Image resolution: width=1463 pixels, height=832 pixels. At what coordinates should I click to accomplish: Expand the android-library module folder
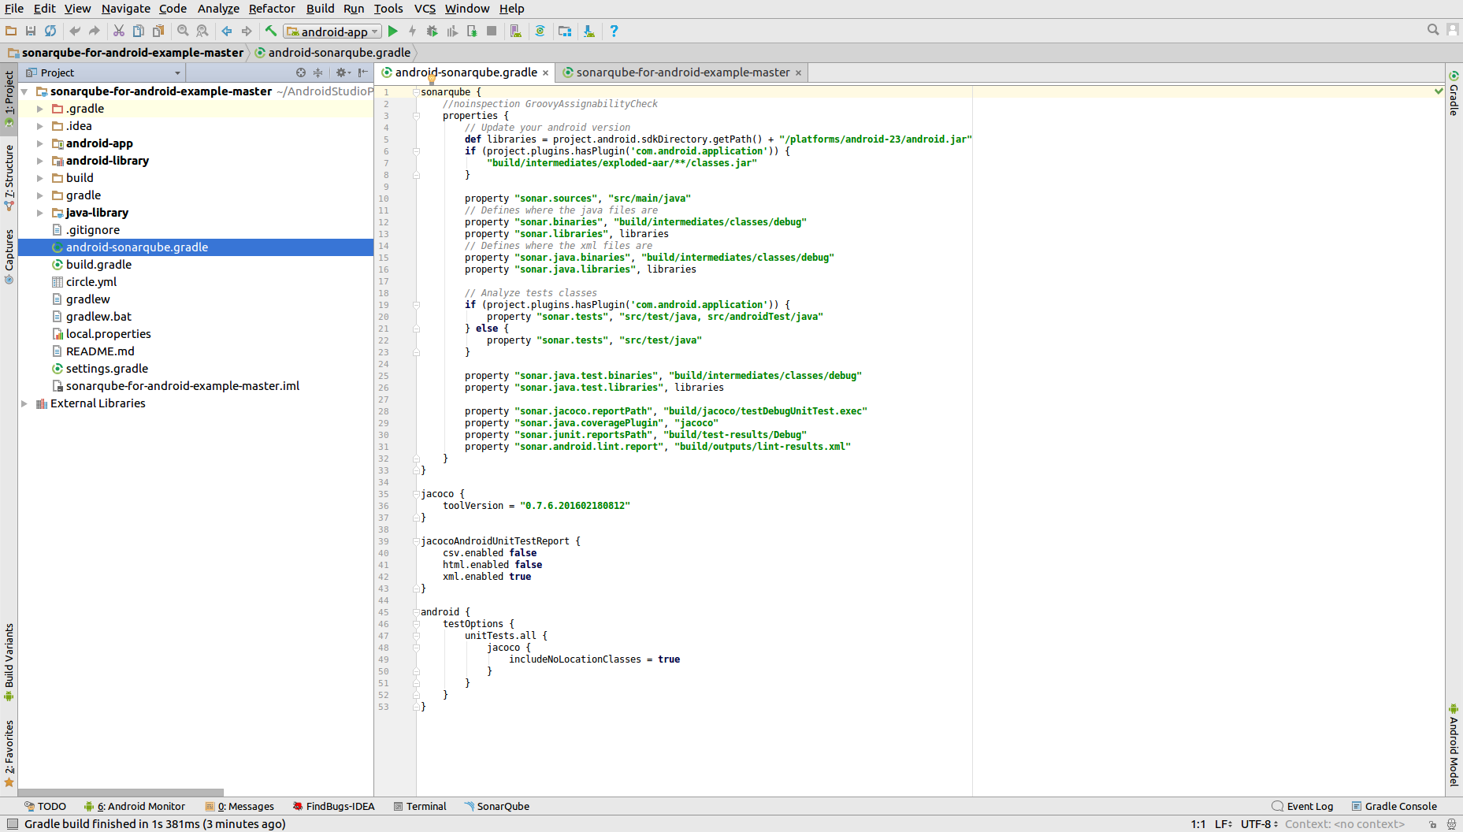(40, 161)
